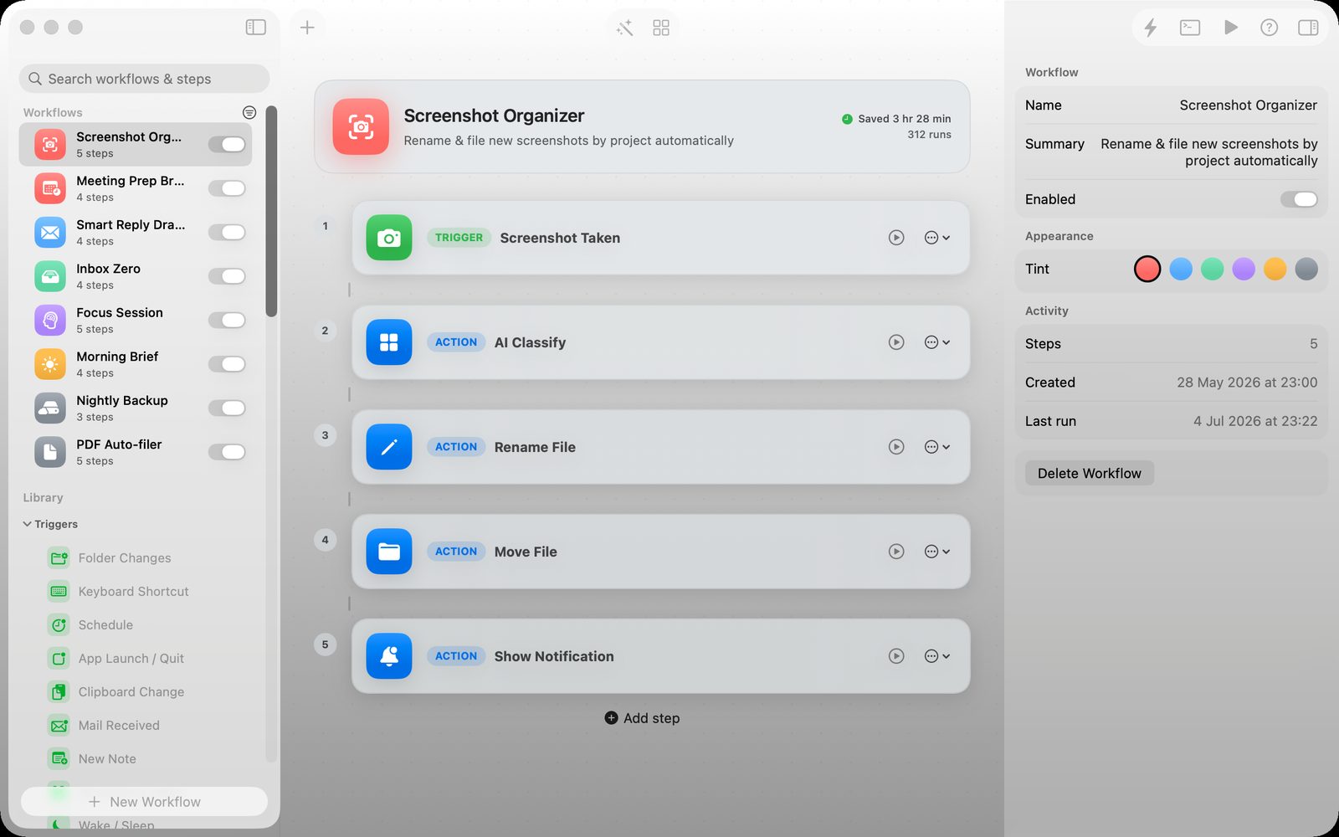Toggle Nightly Backup workflow switch

227,408
